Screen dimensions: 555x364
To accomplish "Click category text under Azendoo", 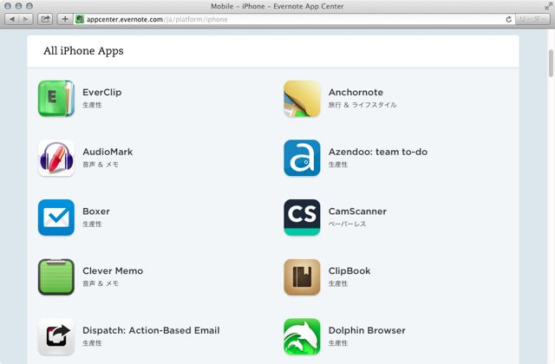I will coord(338,165).
